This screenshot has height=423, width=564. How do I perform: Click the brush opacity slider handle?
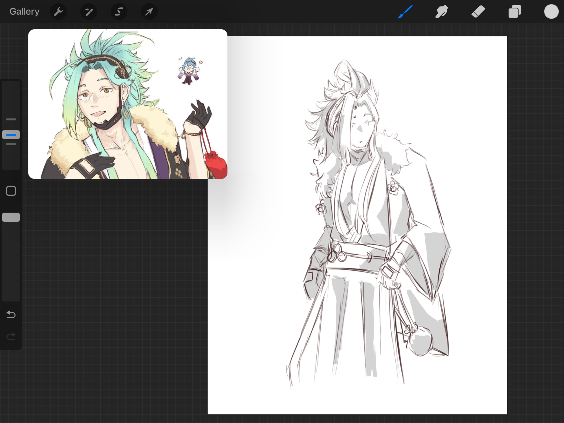(x=11, y=217)
